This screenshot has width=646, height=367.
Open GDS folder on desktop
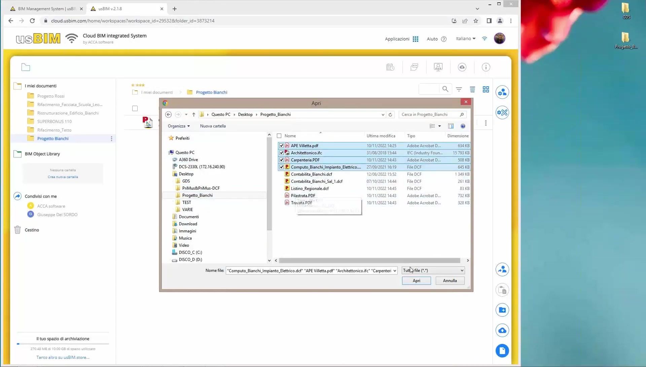pos(626,11)
